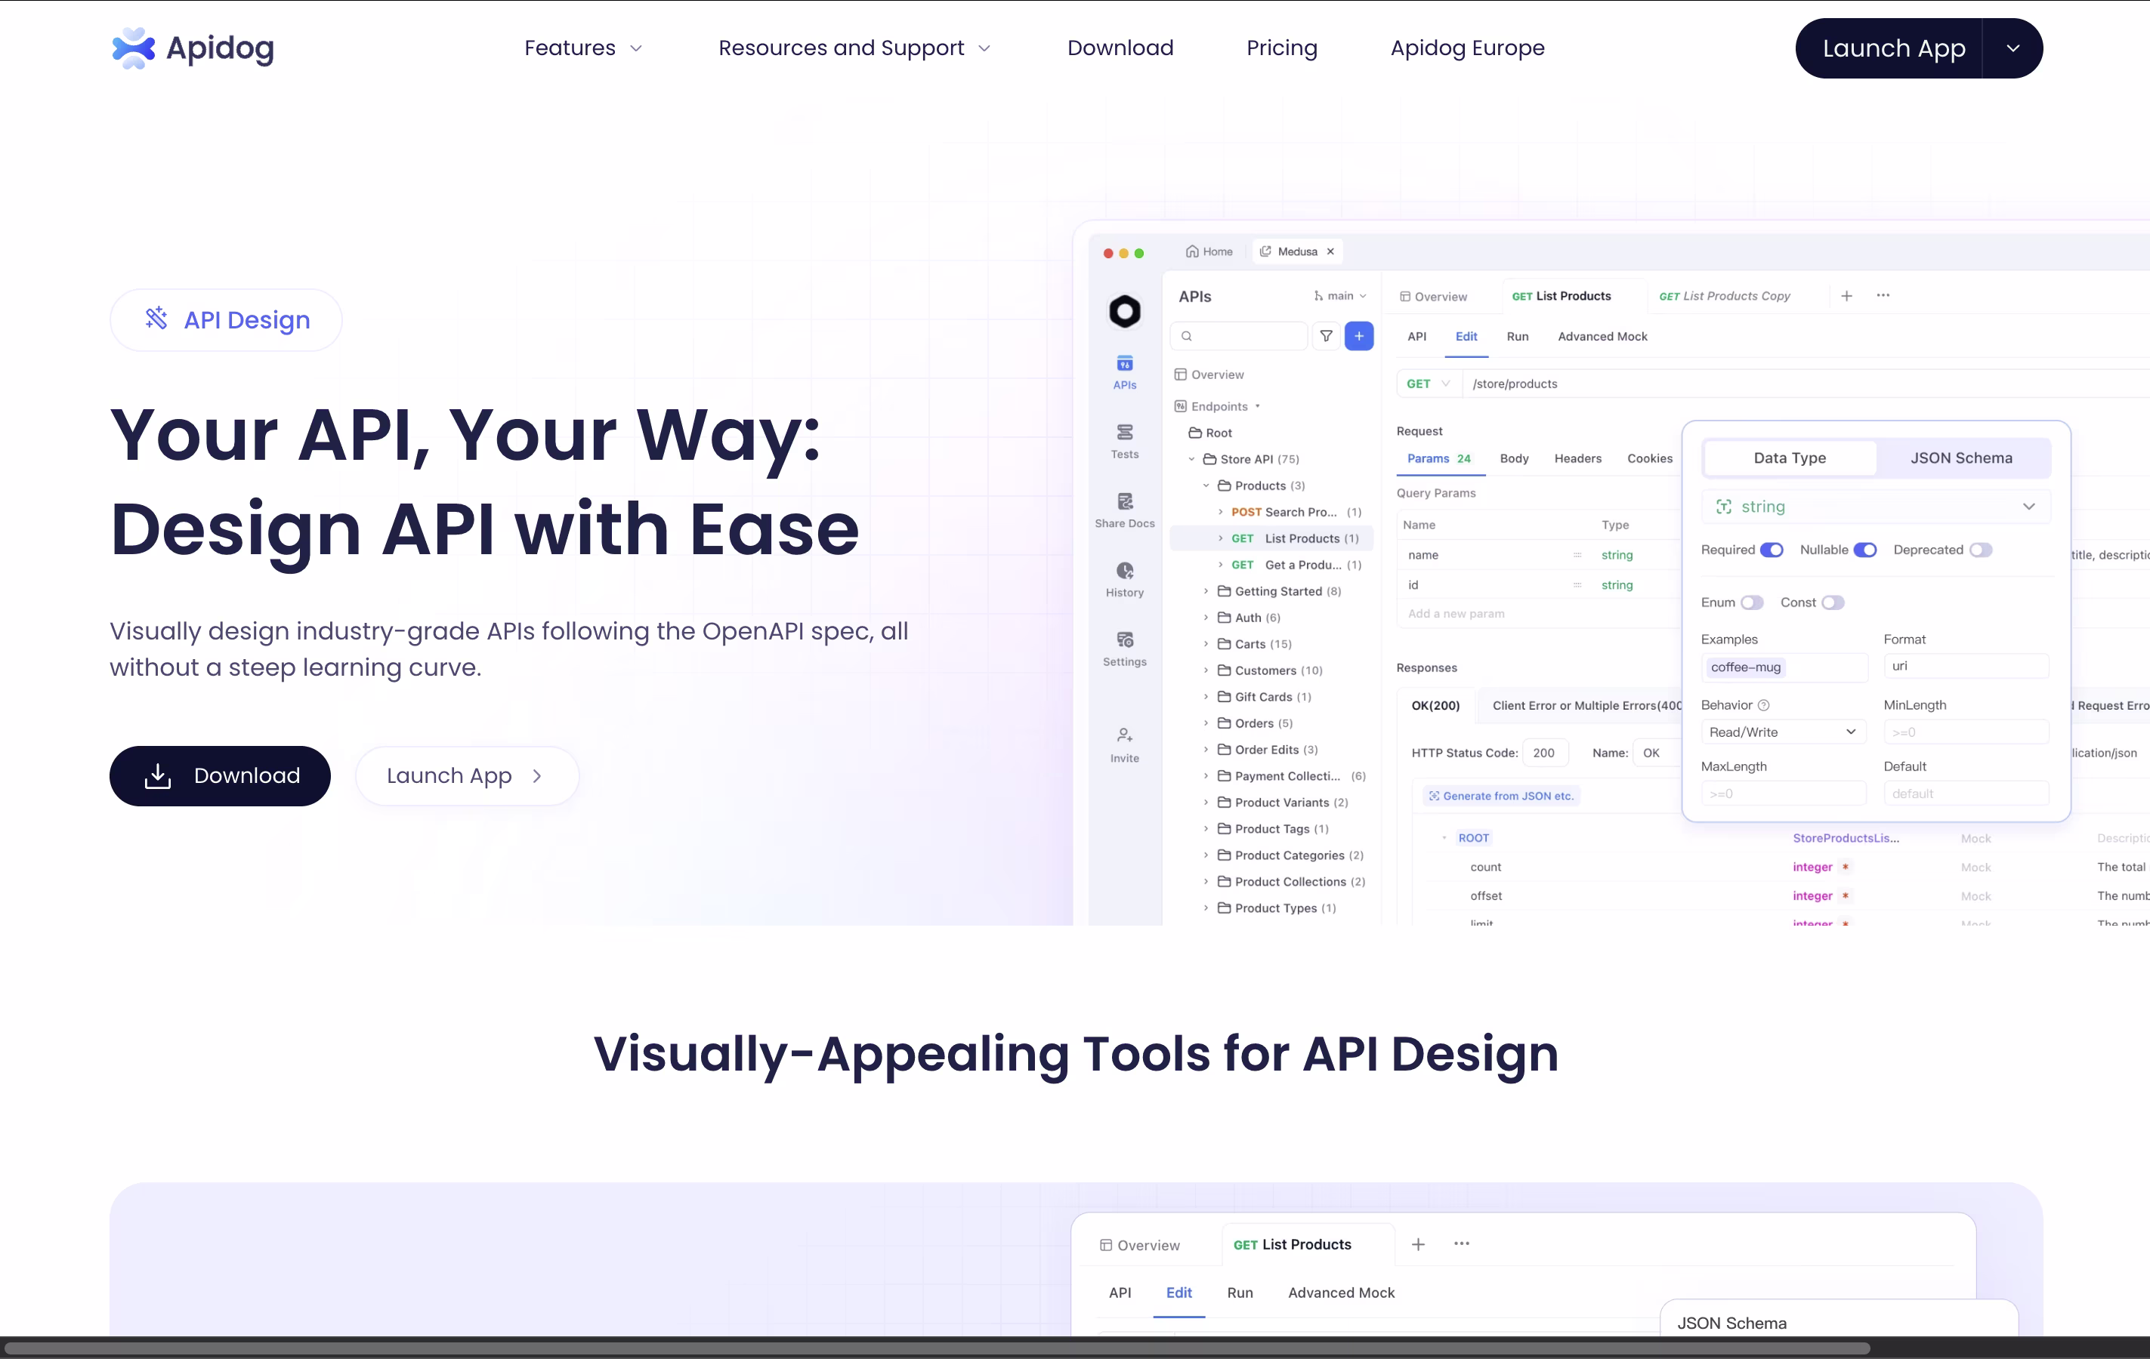Click the Apidog logo icon
This screenshot has width=2150, height=1359.
134,48
